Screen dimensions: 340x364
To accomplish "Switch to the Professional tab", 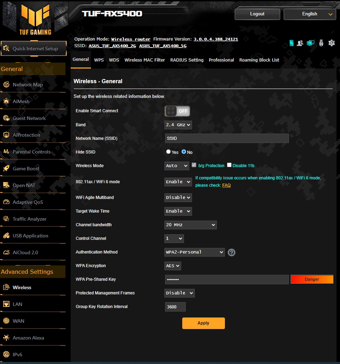I will coord(221,60).
